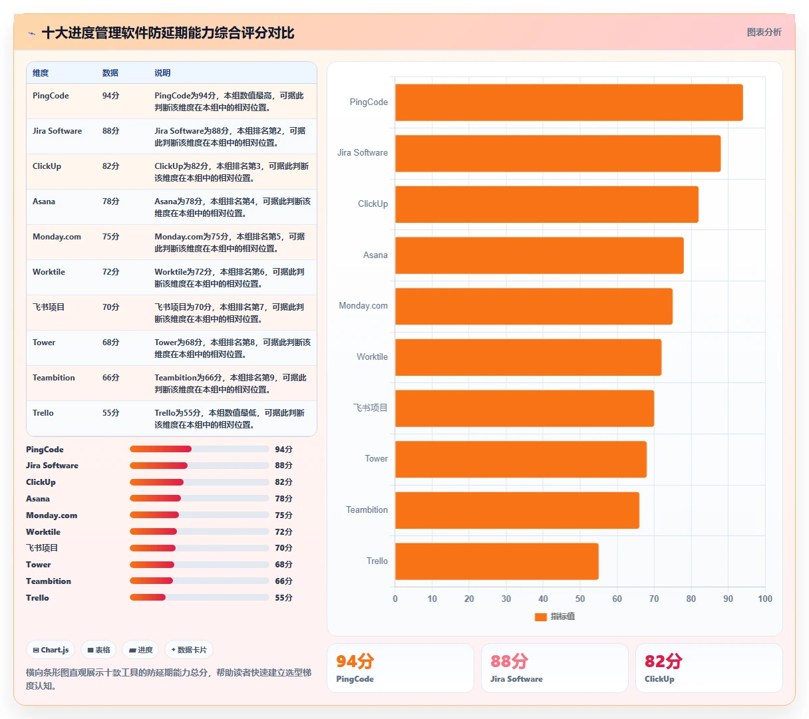This screenshot has width=809, height=719.
Task: Click the 100 tick on the chart's horizontal axis
Action: click(765, 599)
